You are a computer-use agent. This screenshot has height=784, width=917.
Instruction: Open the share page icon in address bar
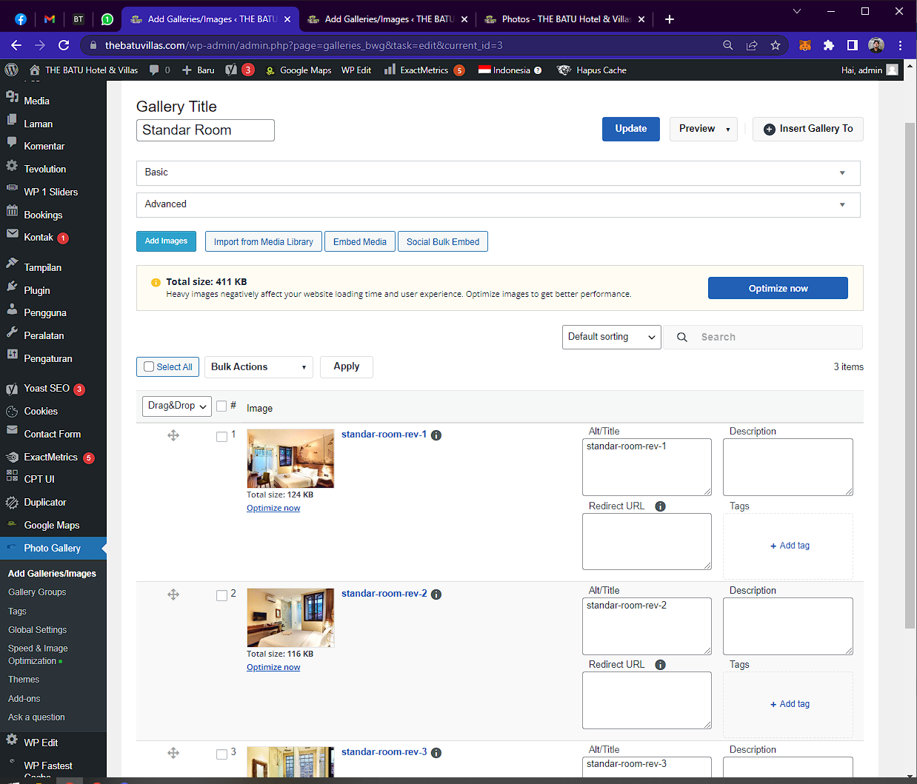click(752, 45)
